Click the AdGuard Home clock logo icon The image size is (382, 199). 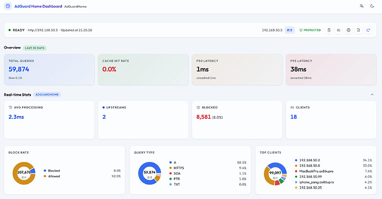pos(8,6)
